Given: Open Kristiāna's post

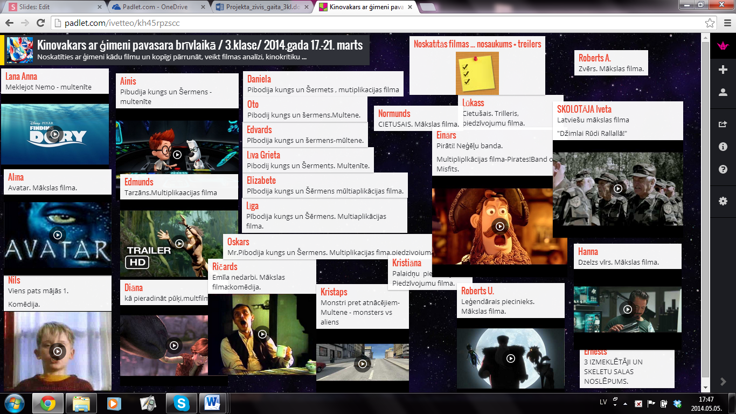Looking at the screenshot, I should (430, 274).
